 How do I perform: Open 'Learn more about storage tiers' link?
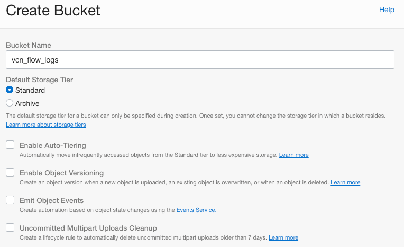[45, 125]
